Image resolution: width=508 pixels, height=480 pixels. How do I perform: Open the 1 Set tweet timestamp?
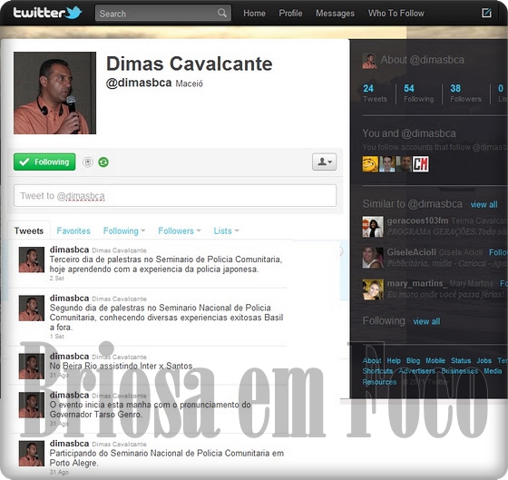56,337
